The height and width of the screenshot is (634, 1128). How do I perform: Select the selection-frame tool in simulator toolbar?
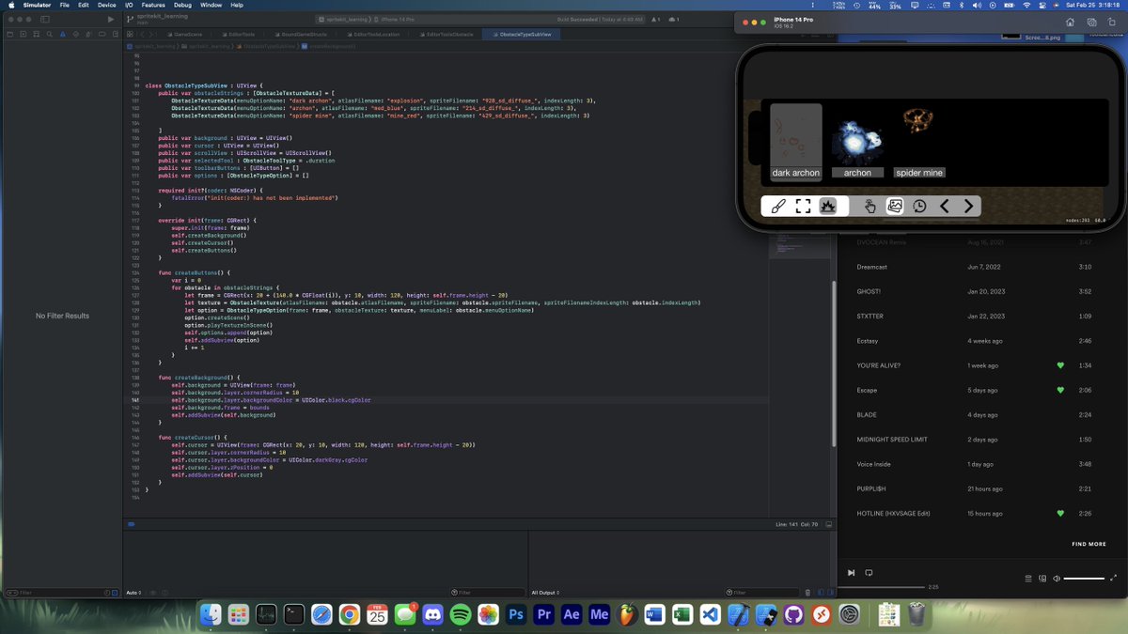point(803,207)
